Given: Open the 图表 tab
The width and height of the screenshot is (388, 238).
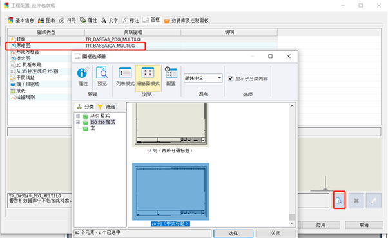Looking at the screenshot, I should click(46, 20).
